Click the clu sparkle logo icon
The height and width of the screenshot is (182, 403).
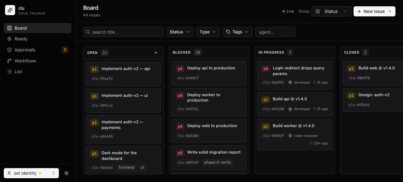point(10,10)
